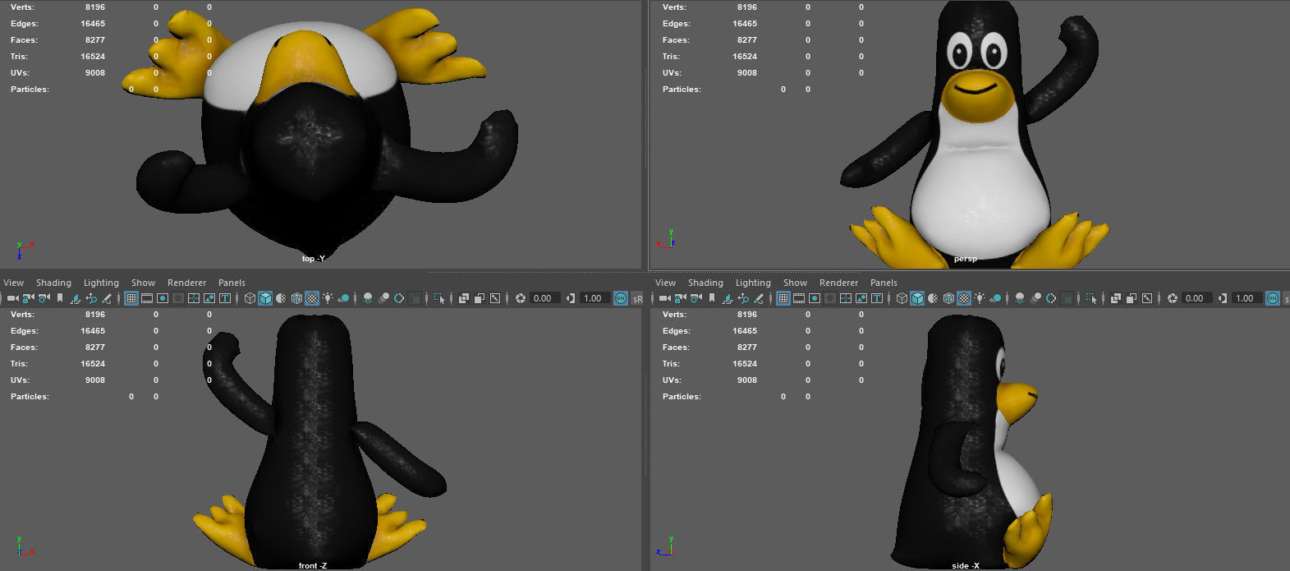This screenshot has width=1290, height=571.
Task: Open Lighting menu in side -X panel
Action: 753,283
